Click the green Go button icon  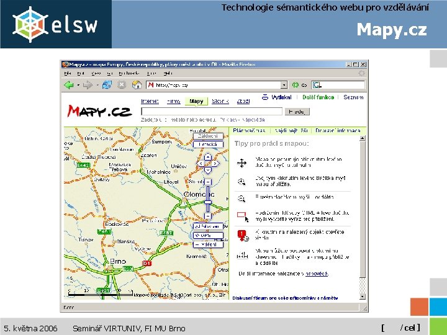[296, 85]
